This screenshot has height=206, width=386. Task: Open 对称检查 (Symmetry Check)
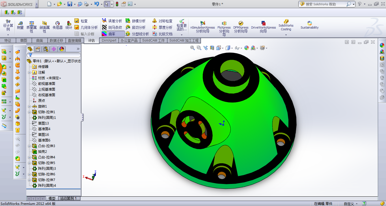[x=162, y=21]
